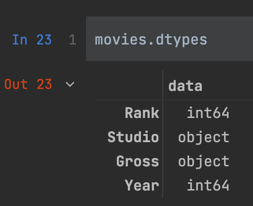Collapse the Out 23 output chevron
This screenshot has height=206, width=253.
point(70,84)
